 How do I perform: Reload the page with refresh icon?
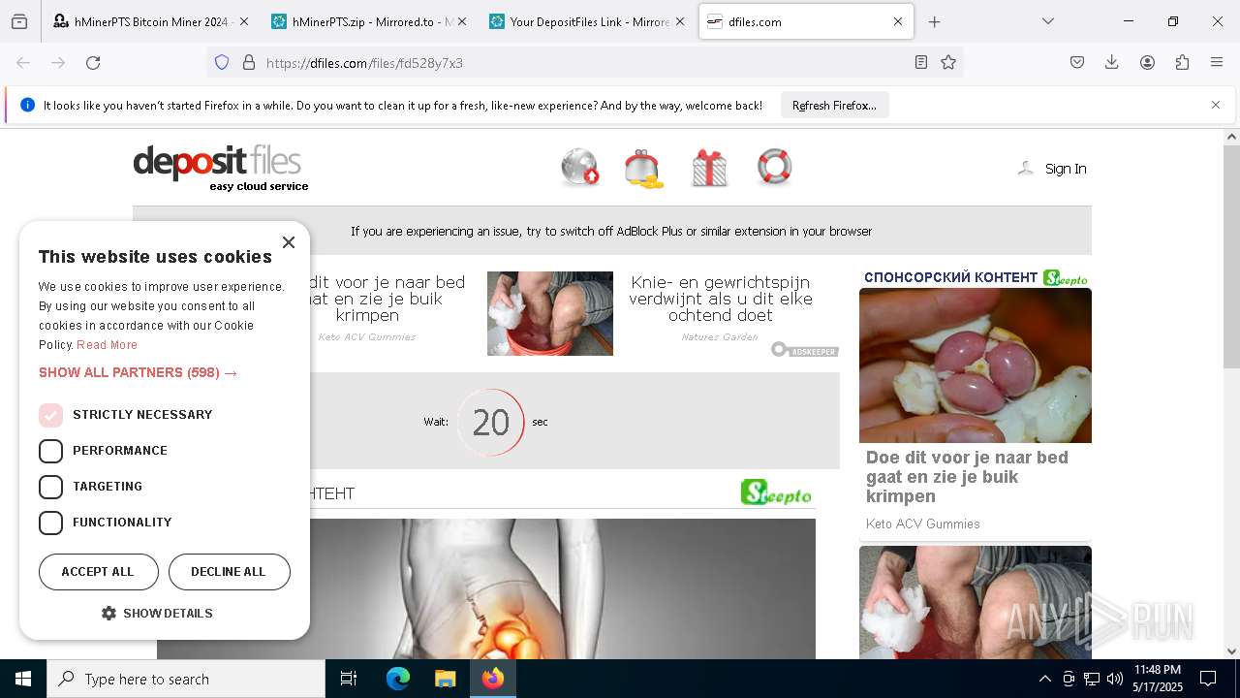[x=93, y=62]
